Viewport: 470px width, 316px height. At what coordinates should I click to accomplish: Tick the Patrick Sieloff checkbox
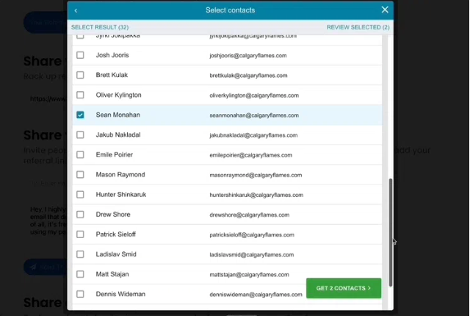tap(80, 234)
